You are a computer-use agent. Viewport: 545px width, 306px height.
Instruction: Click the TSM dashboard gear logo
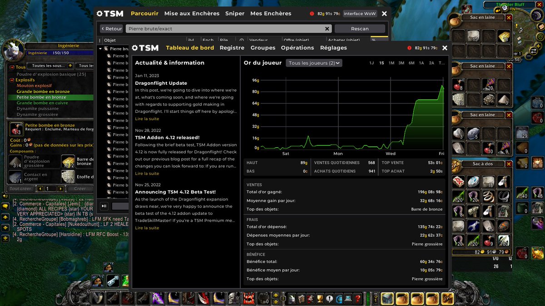click(135, 48)
